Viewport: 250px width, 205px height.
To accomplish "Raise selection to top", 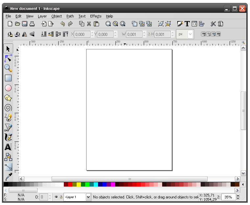I will coord(65,34).
